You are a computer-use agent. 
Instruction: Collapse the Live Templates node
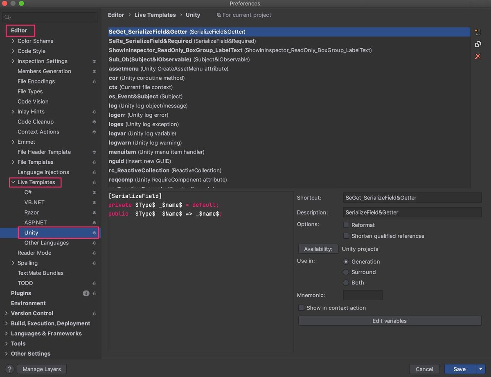[13, 182]
